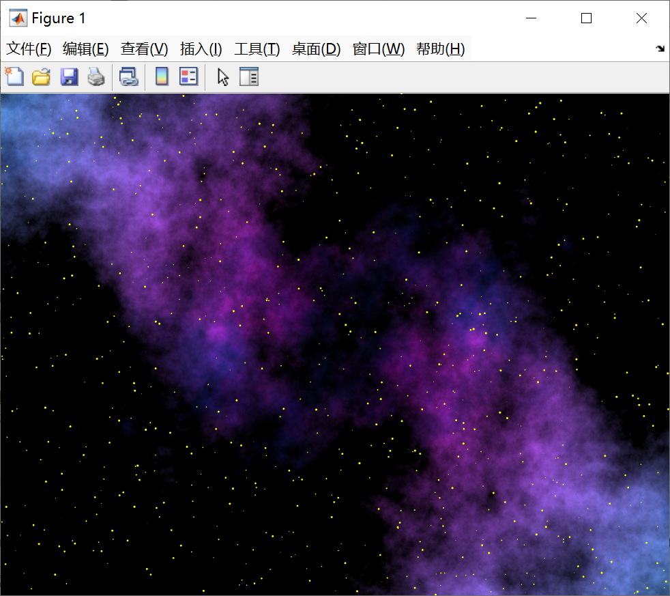Print the figure using the printer icon

96,77
